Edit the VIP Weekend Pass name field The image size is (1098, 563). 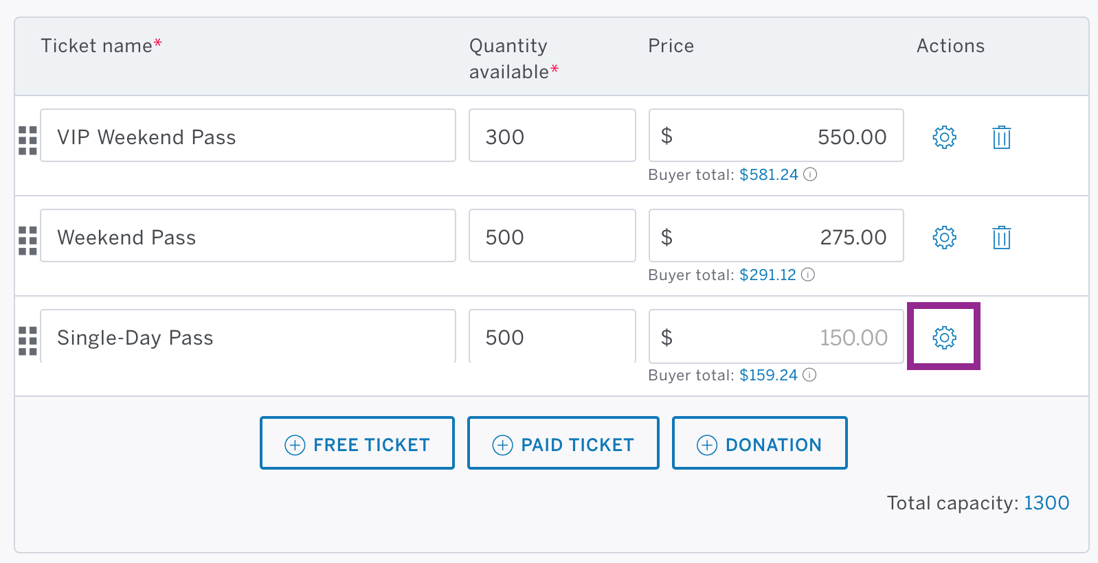[248, 135]
